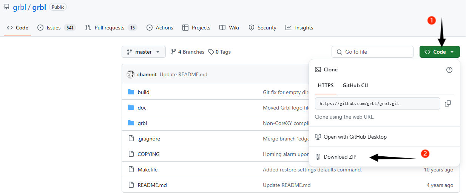Choose Download ZIP
Screen dimensions: 466x196
(336, 157)
